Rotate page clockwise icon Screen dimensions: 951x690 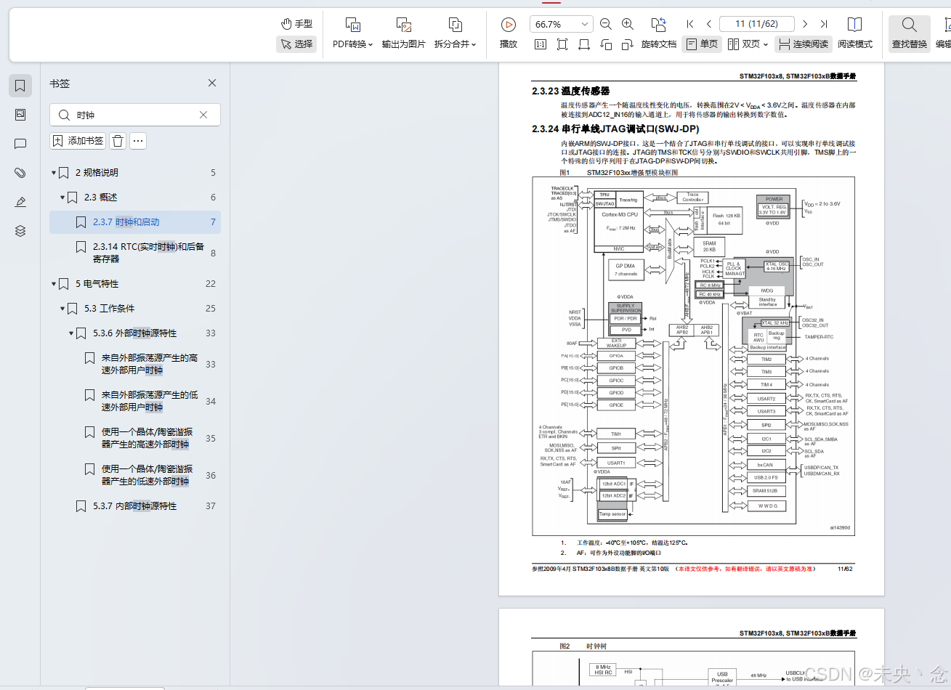628,44
